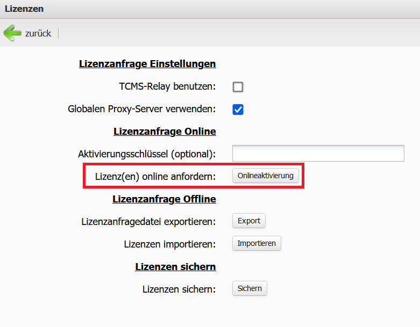Click the "Globalen Proxy-Server verwenden:" label
Viewport: 420px width, 327px height.
pos(141,109)
